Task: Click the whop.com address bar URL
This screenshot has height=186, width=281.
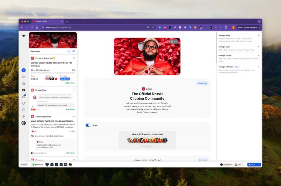Action: coord(58,27)
